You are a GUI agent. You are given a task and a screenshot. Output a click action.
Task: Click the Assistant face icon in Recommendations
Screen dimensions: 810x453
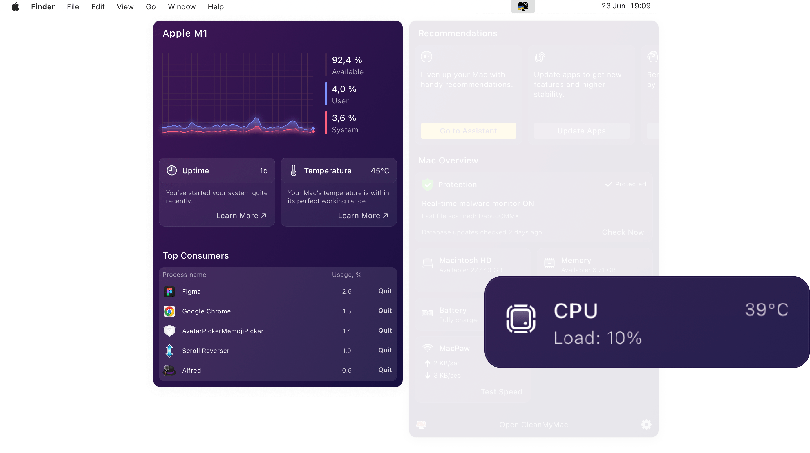click(x=426, y=57)
